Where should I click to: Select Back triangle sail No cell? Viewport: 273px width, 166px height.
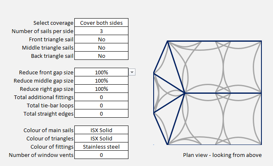coord(101,56)
